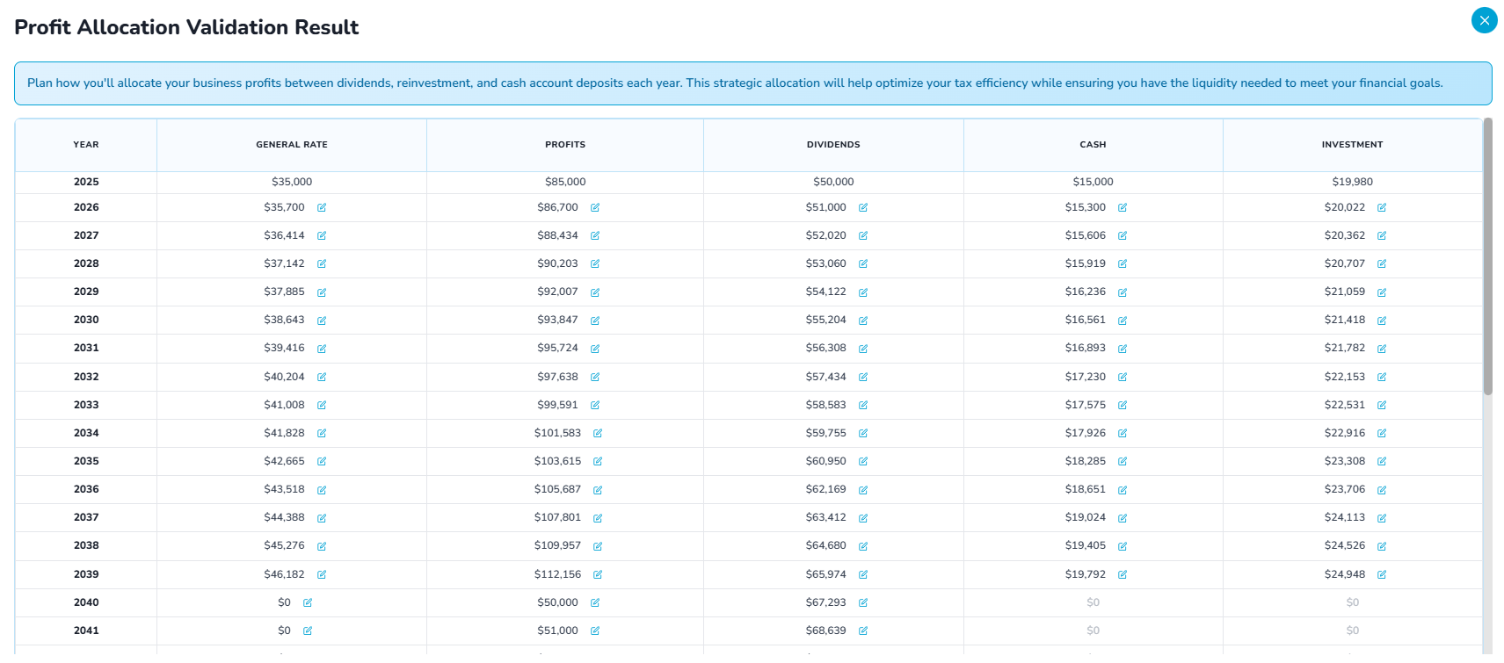Edit 2029 Investment value $21,059
The height and width of the screenshot is (663, 1504).
[x=1382, y=292]
